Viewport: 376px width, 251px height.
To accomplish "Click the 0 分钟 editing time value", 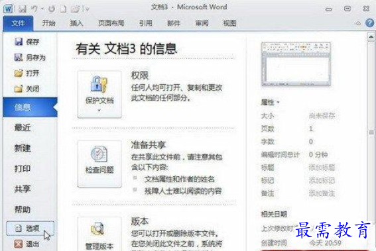I will click(x=318, y=155).
